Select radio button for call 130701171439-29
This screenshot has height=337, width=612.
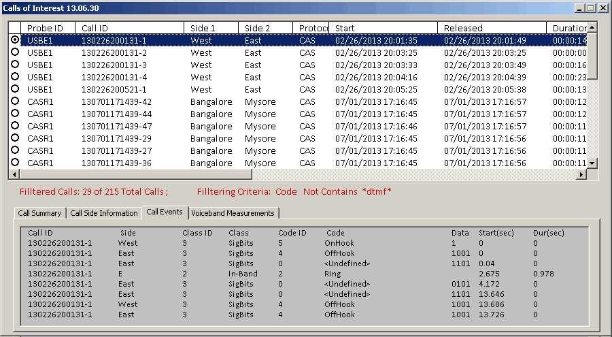[15, 138]
